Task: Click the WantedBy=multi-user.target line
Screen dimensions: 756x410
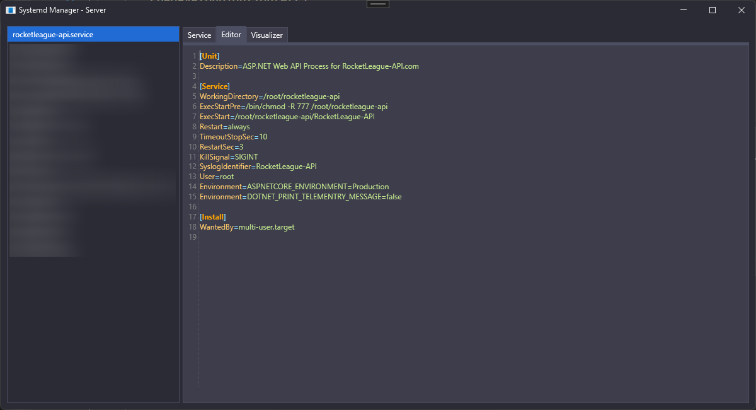Action: (x=247, y=228)
